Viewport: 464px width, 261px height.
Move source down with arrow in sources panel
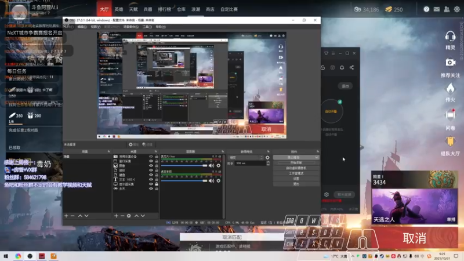pyautogui.click(x=143, y=216)
